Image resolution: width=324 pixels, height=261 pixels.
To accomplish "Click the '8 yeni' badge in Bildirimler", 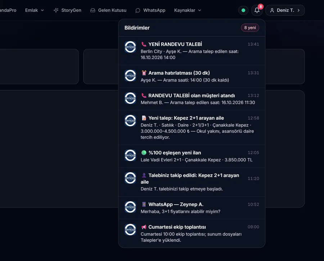I will (x=250, y=28).
